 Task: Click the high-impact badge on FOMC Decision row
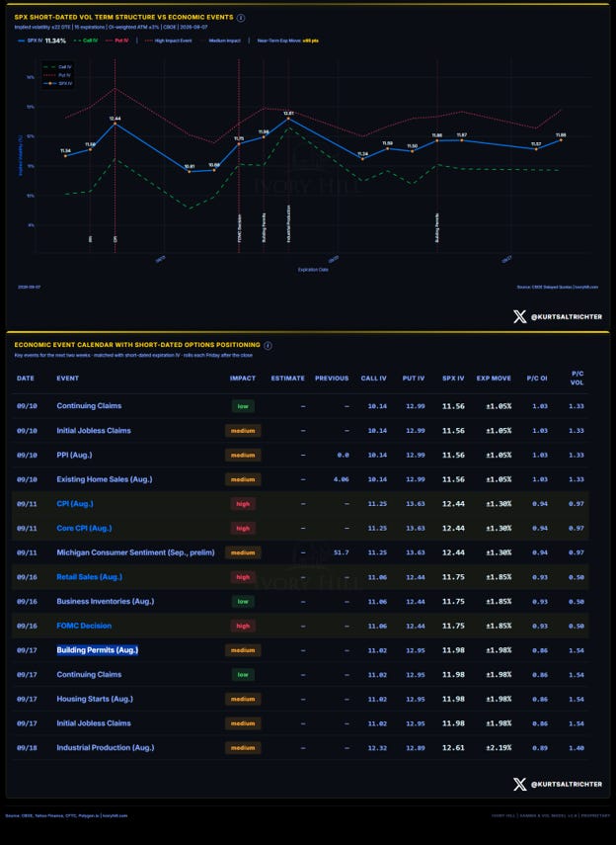coord(243,626)
